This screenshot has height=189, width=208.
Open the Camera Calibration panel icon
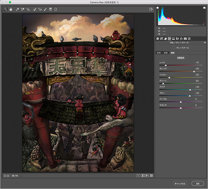(x=185, y=39)
